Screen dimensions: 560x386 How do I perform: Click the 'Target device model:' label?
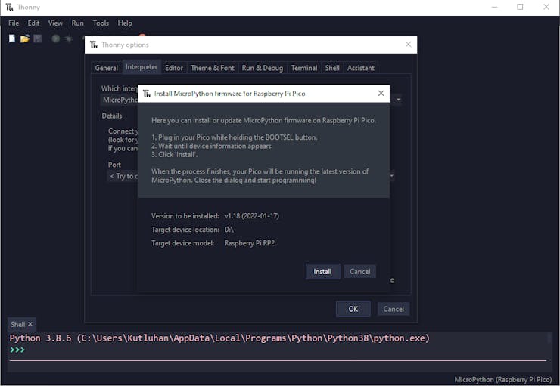[182, 243]
